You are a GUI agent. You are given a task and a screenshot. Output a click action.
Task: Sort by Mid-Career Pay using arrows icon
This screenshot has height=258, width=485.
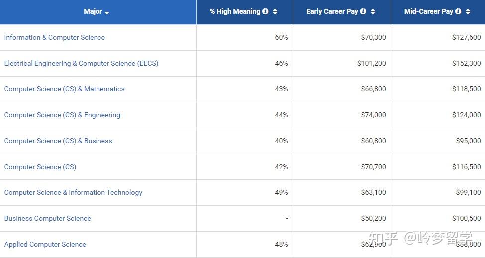tap(468, 11)
